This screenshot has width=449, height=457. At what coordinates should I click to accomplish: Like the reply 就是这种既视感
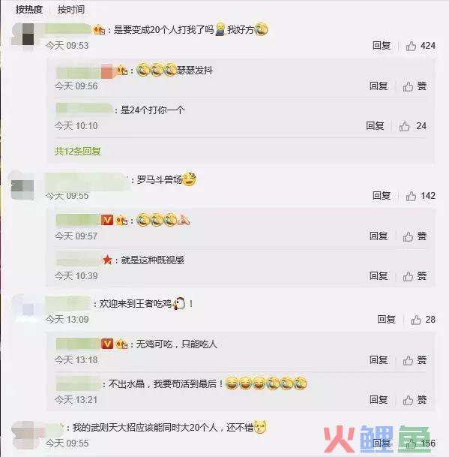[415, 275]
